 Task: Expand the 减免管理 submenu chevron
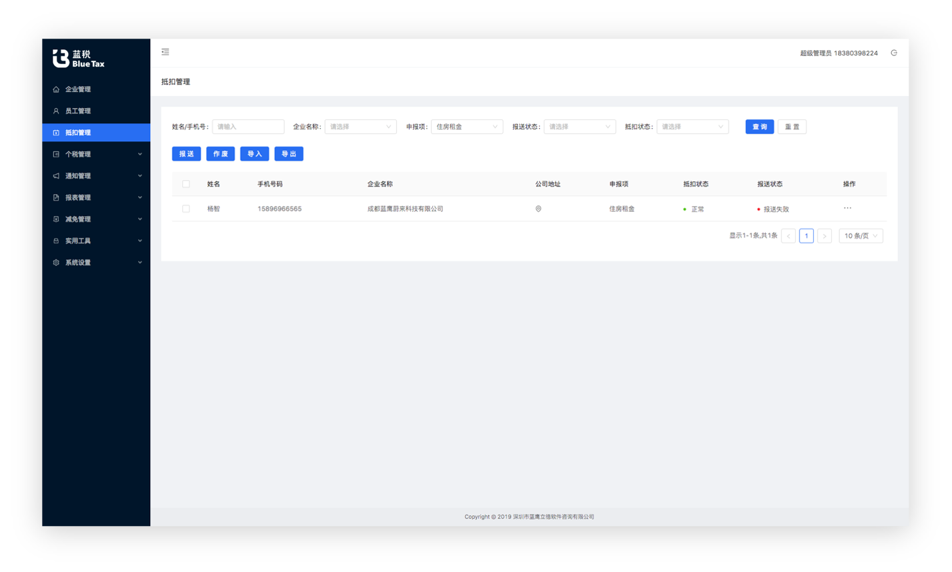point(140,219)
